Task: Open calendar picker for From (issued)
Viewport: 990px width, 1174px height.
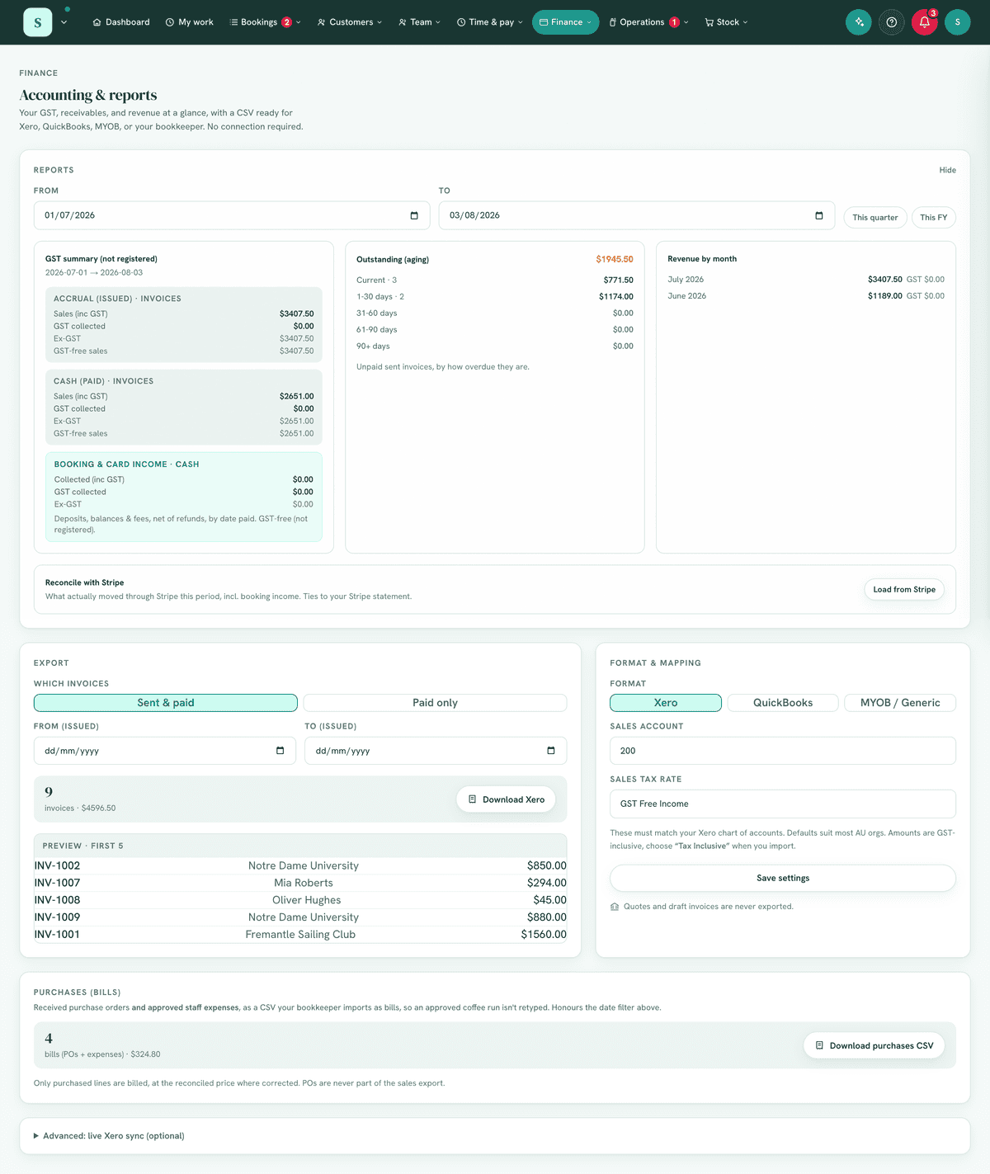Action: tap(280, 751)
